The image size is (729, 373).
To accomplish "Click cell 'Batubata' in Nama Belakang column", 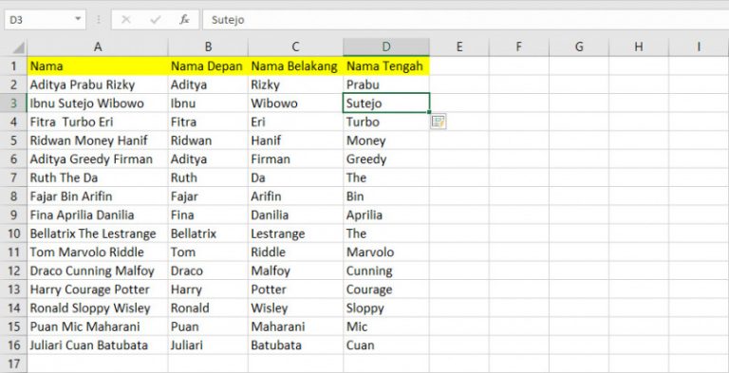I will click(x=296, y=345).
